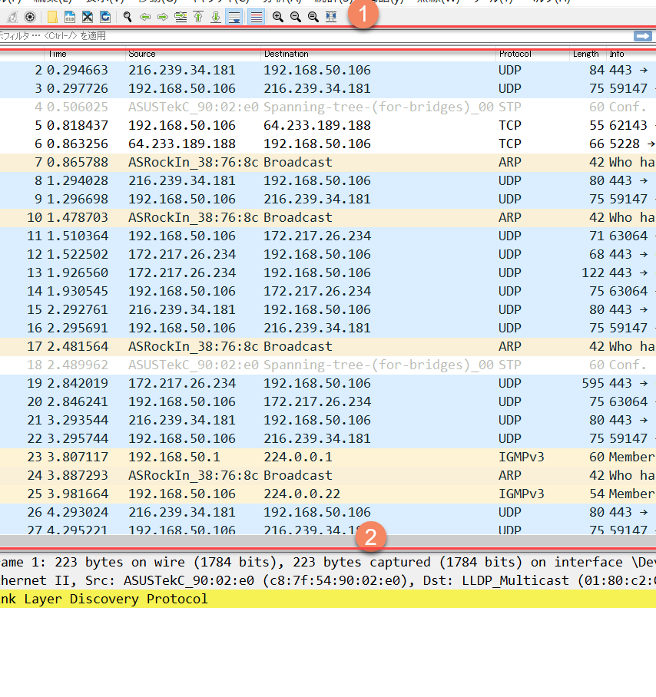Viewport: 656px width, 697px height.
Task: Zoom in on the packet list
Action: pyautogui.click(x=277, y=17)
